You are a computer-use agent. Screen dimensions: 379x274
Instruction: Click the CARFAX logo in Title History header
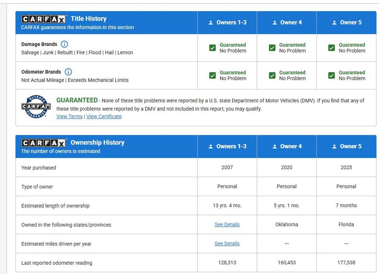44,19
